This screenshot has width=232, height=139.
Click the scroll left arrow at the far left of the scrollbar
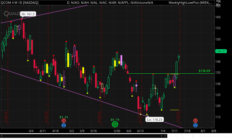(x=1, y=136)
